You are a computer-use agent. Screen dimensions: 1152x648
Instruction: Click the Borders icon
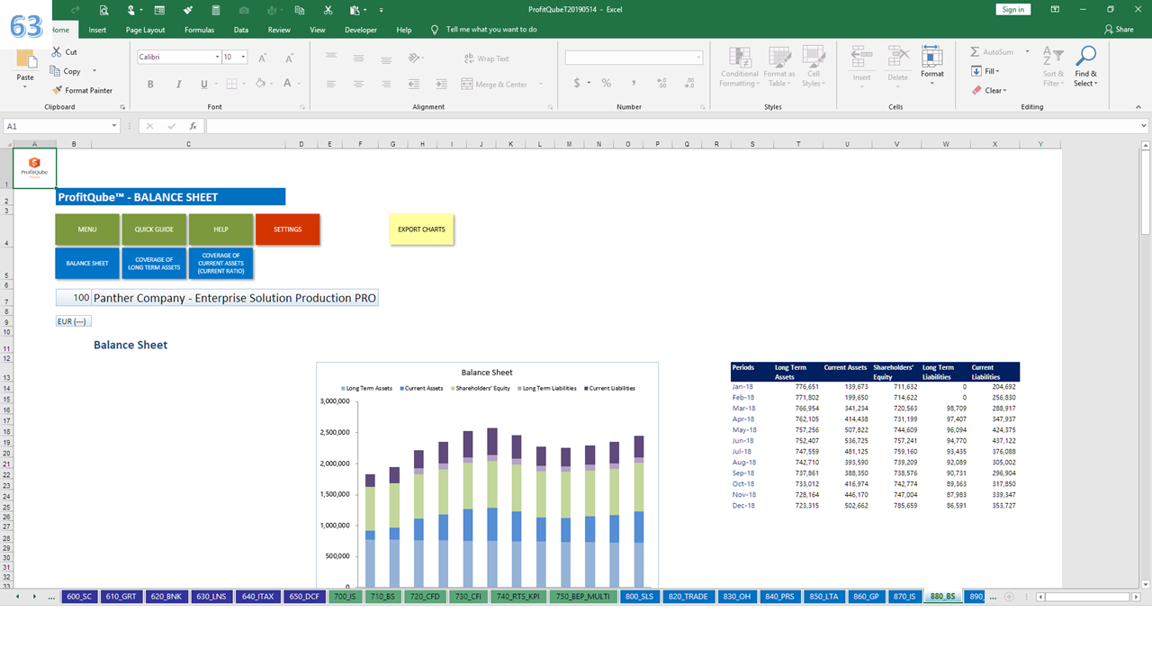coord(231,84)
